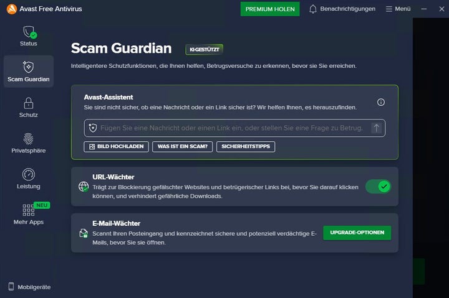The height and width of the screenshot is (298, 449).
Task: Click the Was ist ein Scam? button
Action: pyautogui.click(x=181, y=147)
